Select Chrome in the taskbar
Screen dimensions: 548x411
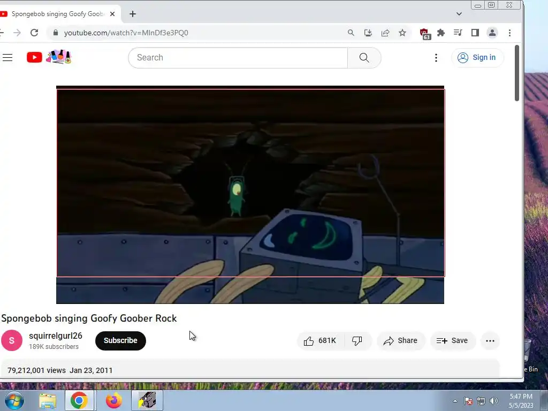click(79, 400)
